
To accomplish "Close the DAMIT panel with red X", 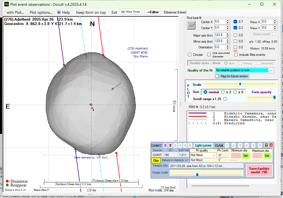I will point(271,145).
